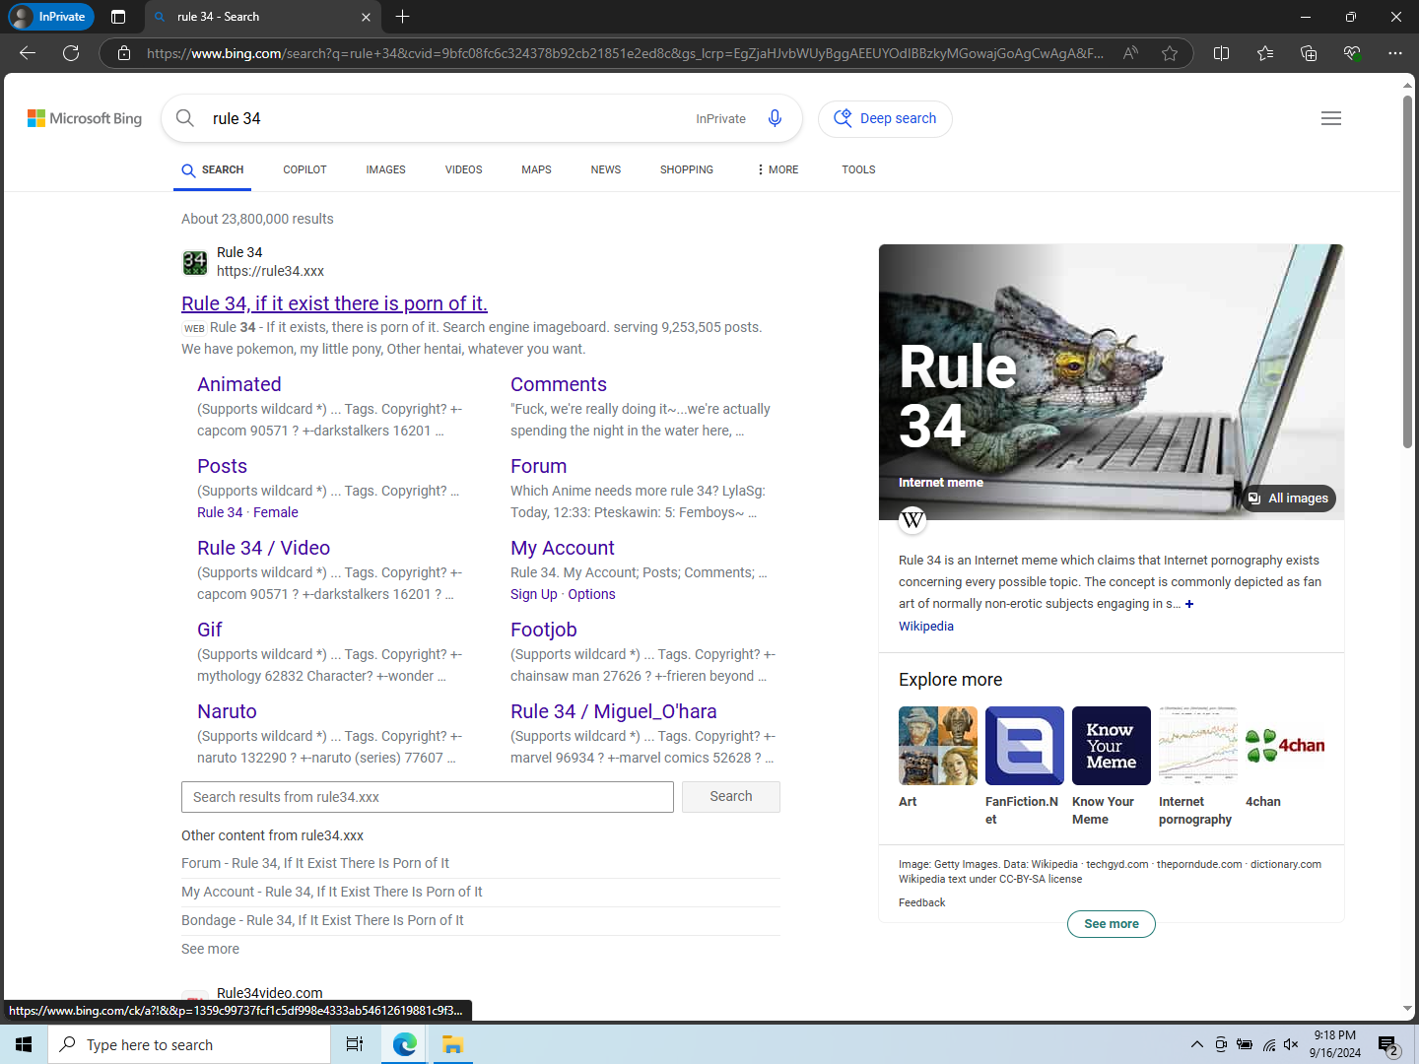Open the Favorites list
1419x1064 pixels.
(1265, 53)
